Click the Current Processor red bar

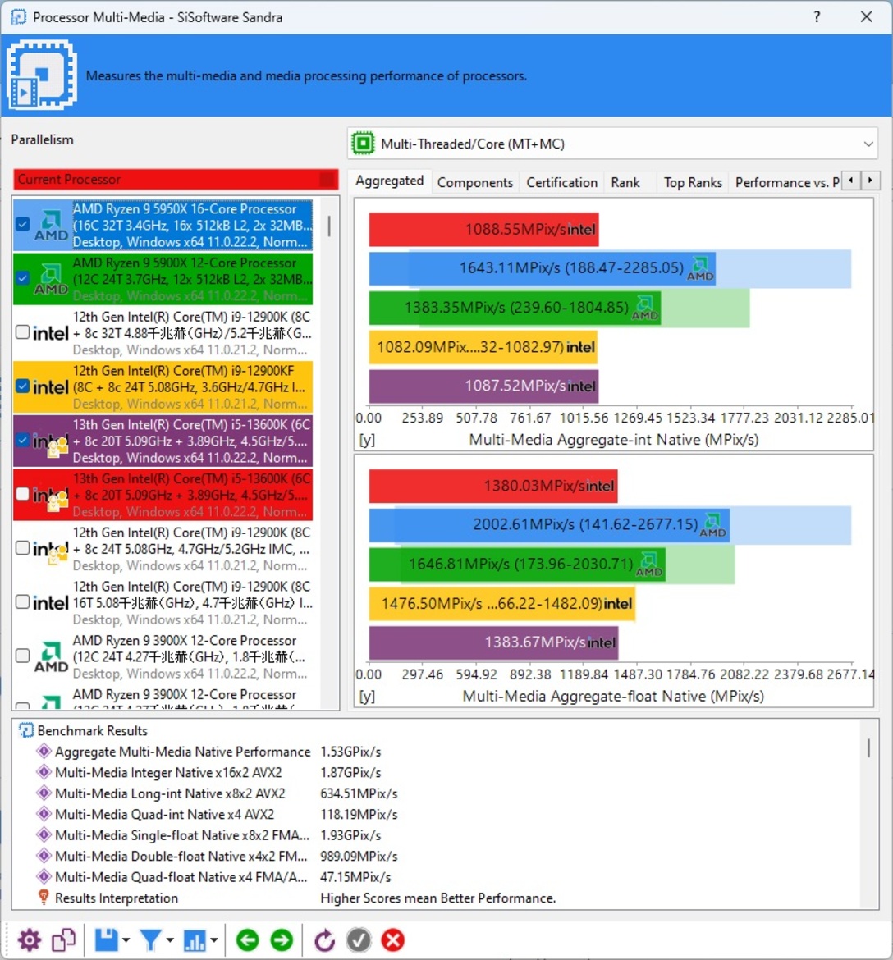[x=176, y=180]
